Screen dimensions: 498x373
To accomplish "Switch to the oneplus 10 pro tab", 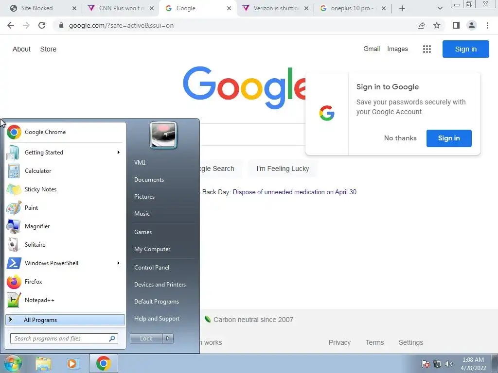I will click(353, 8).
